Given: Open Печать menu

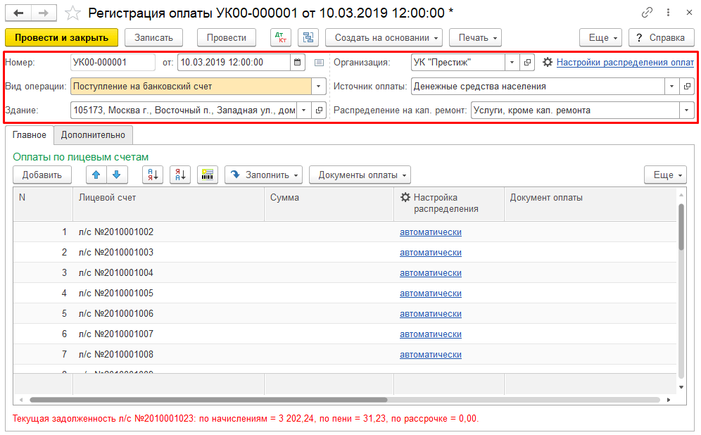Looking at the screenshot, I should coord(475,37).
